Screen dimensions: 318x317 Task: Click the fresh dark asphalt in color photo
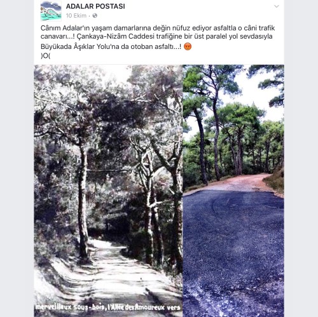233,243
